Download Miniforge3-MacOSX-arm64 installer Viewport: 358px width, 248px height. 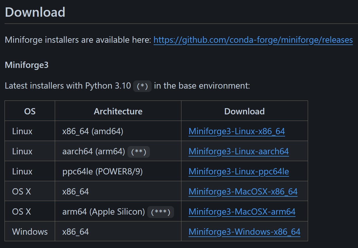pyautogui.click(x=242, y=212)
